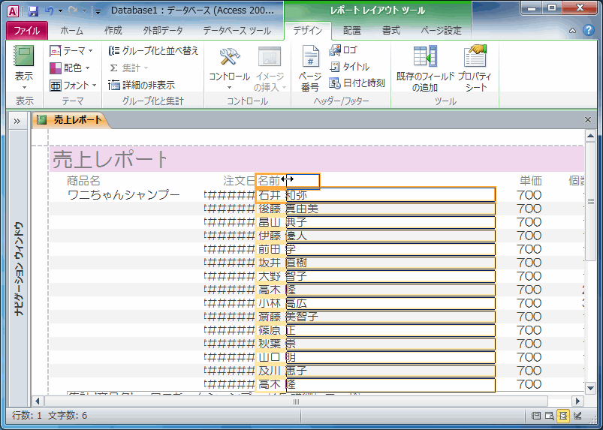Select Layout View status bar icon
Screen dimensions: 603x430
click(563, 416)
